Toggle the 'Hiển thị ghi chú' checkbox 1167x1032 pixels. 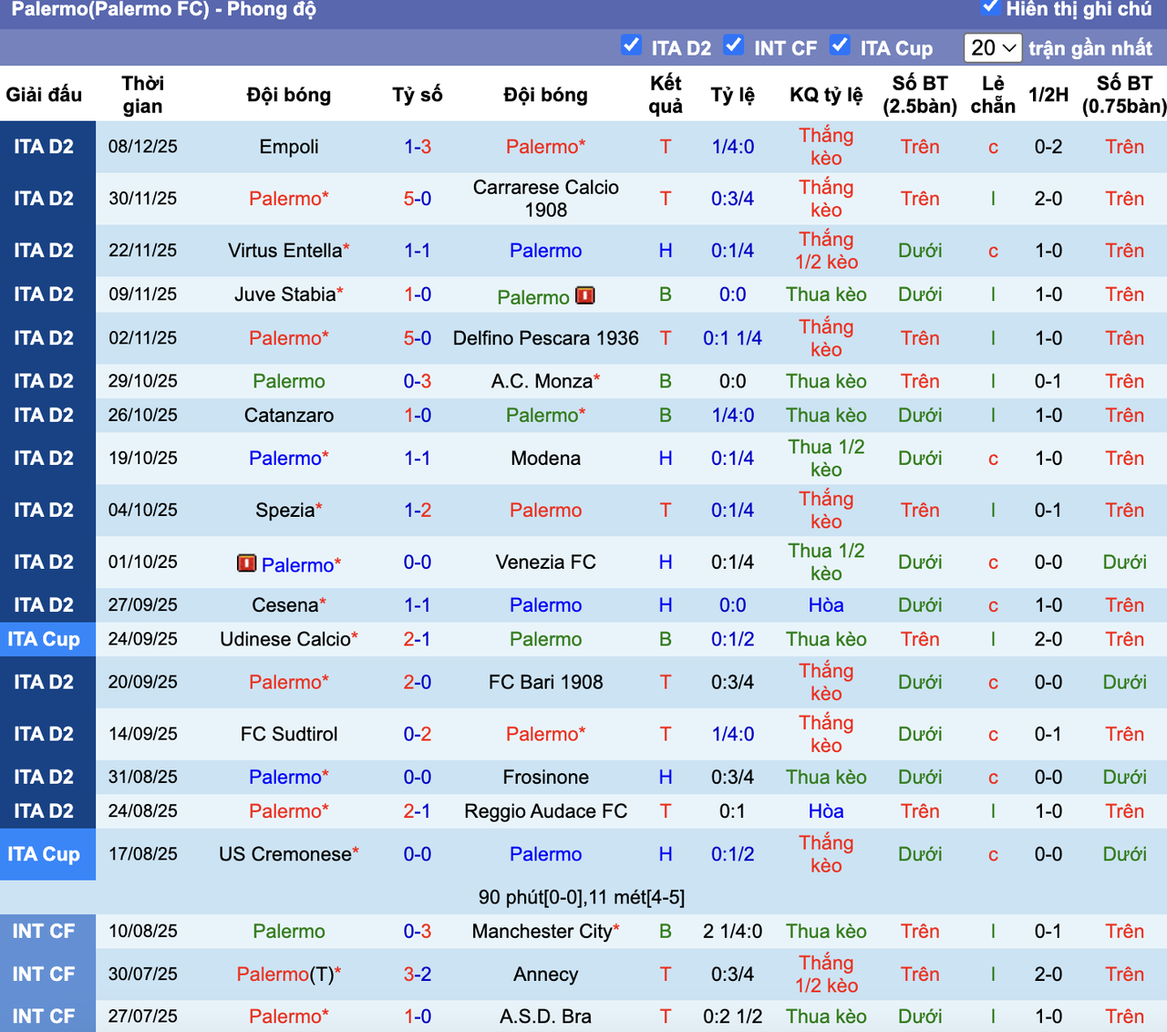[x=990, y=8]
